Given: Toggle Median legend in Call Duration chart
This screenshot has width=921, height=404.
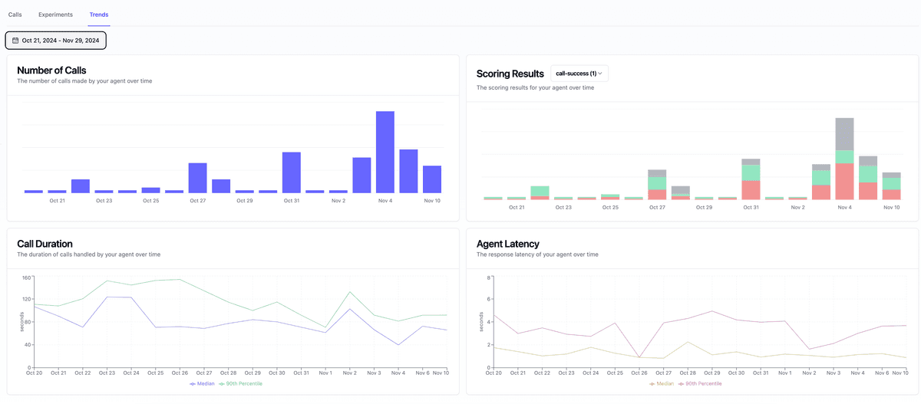Looking at the screenshot, I should click(203, 383).
